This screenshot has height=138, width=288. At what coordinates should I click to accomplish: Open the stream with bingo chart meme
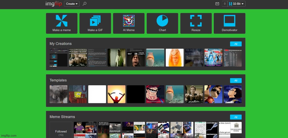[x=206, y=130]
